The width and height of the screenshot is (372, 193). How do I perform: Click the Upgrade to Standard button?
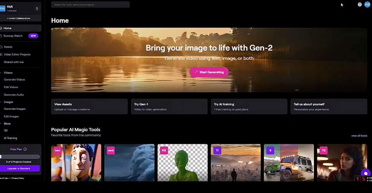[20, 169]
